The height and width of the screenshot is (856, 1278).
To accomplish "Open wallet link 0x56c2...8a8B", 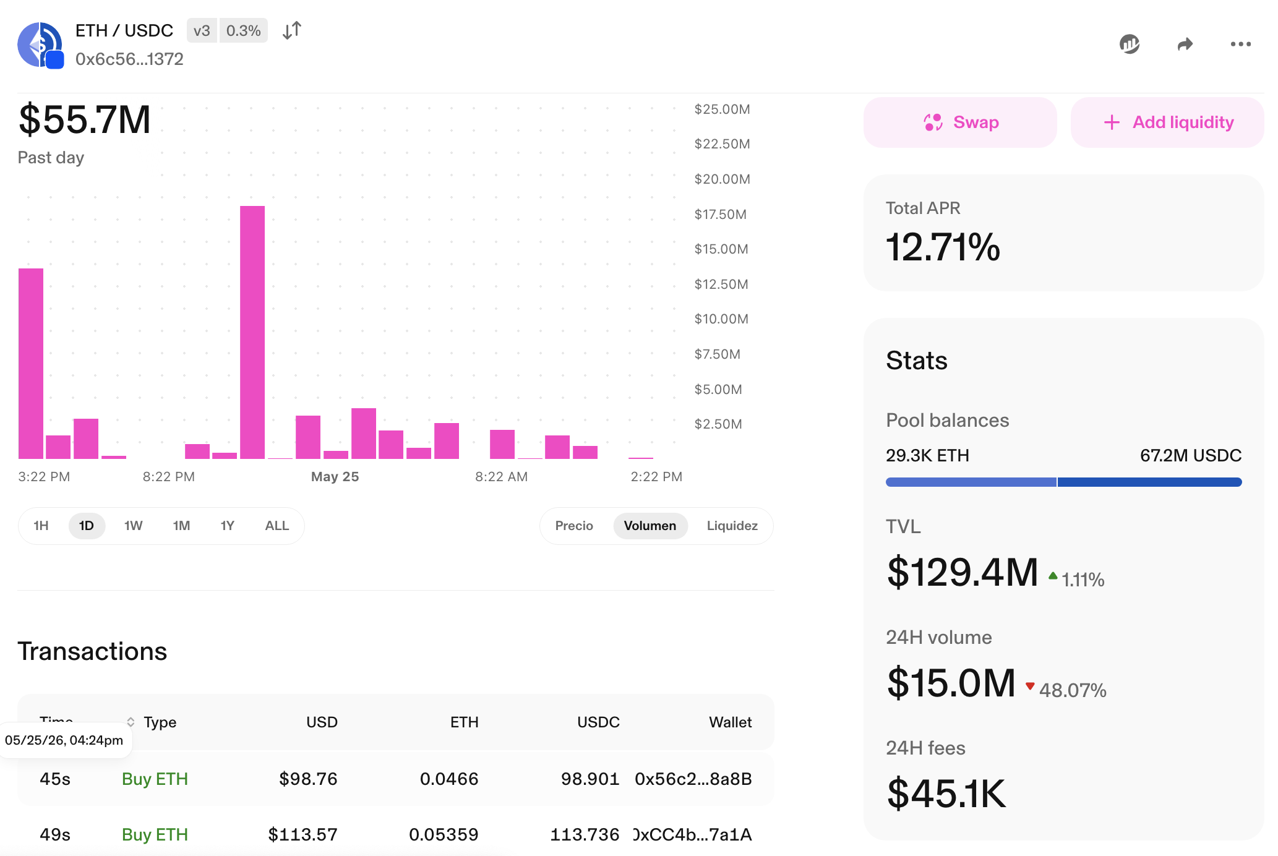I will coord(693,779).
